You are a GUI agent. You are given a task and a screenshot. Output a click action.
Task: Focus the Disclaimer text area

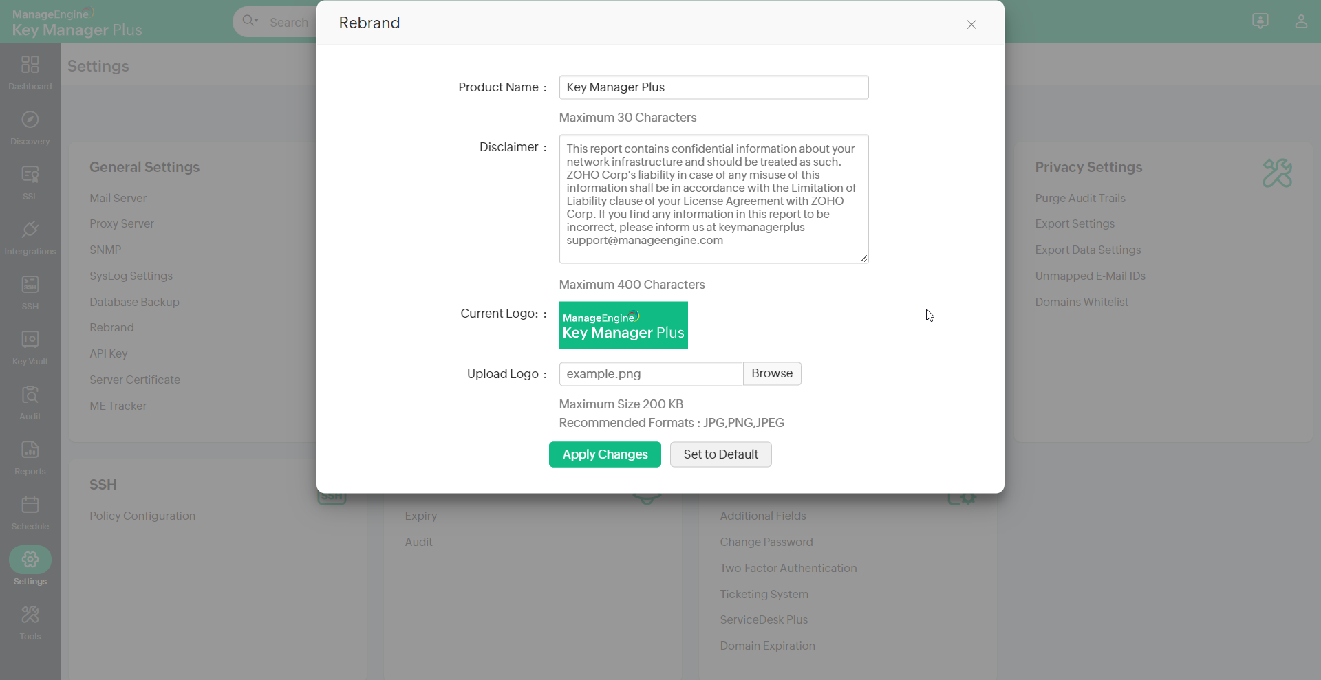(714, 199)
